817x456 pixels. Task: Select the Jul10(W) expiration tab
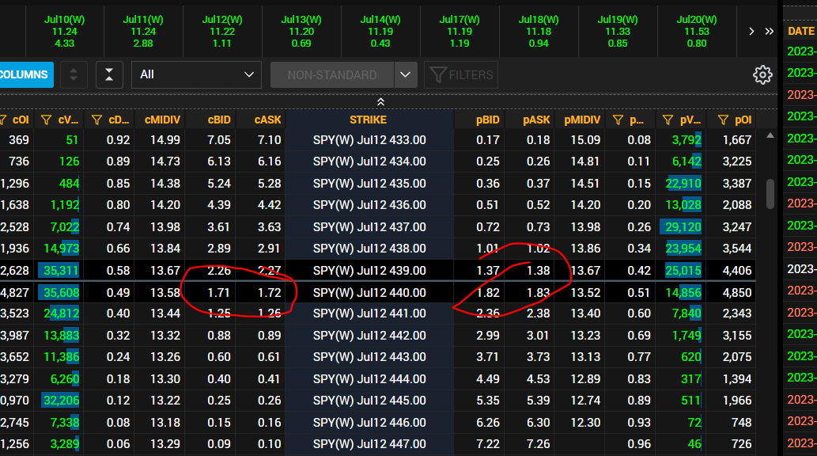tap(65, 32)
